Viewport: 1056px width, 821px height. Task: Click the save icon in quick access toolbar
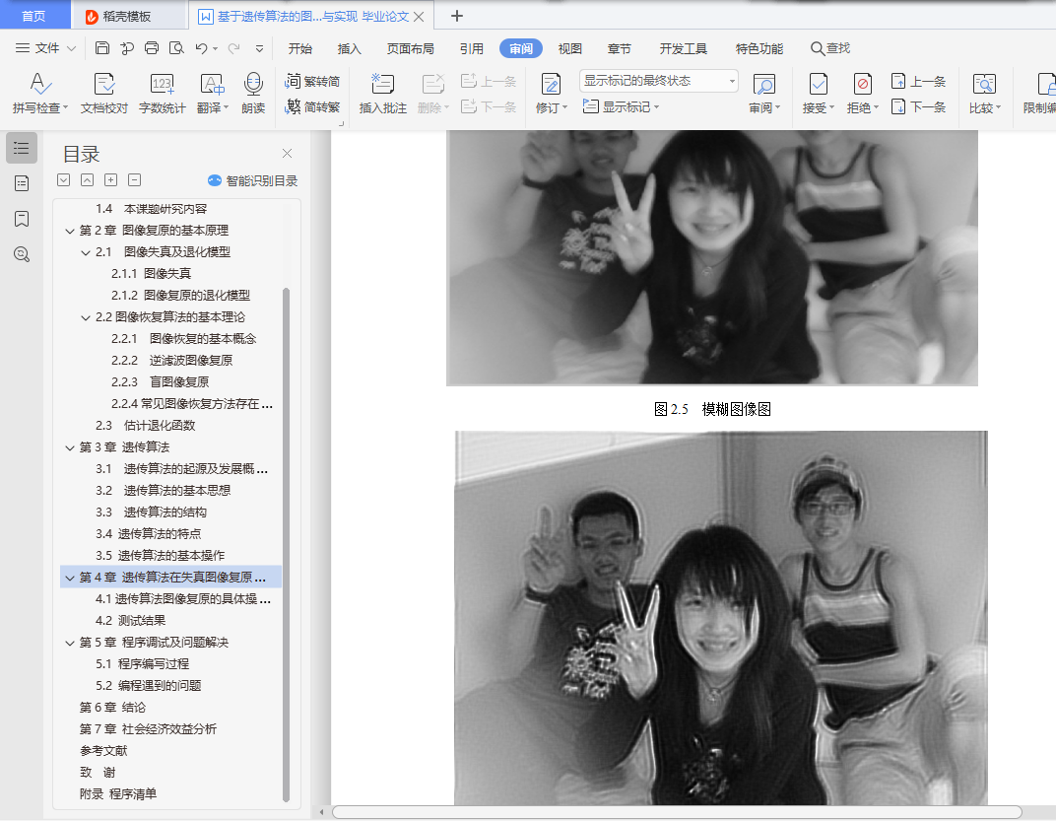click(x=102, y=48)
